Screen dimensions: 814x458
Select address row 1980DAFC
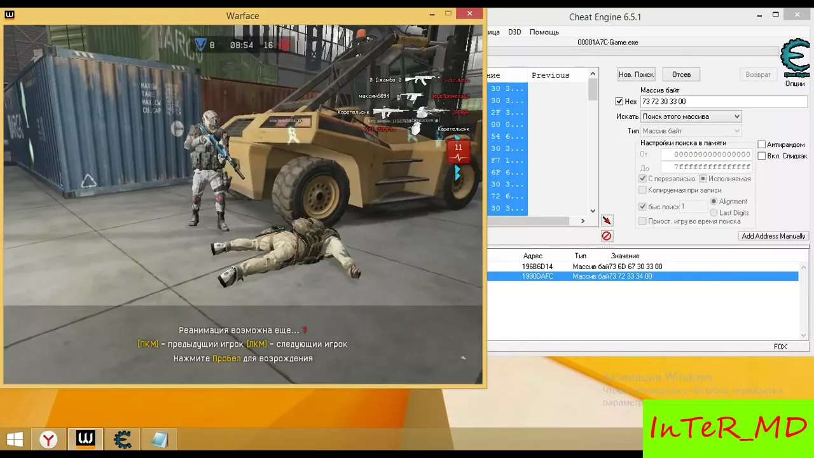(x=642, y=277)
